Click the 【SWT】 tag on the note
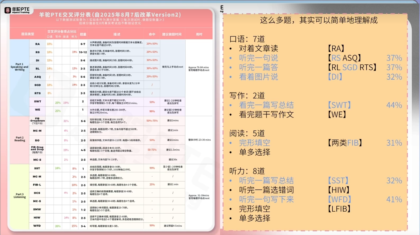Screen dimensions: 420x235 click(339, 105)
